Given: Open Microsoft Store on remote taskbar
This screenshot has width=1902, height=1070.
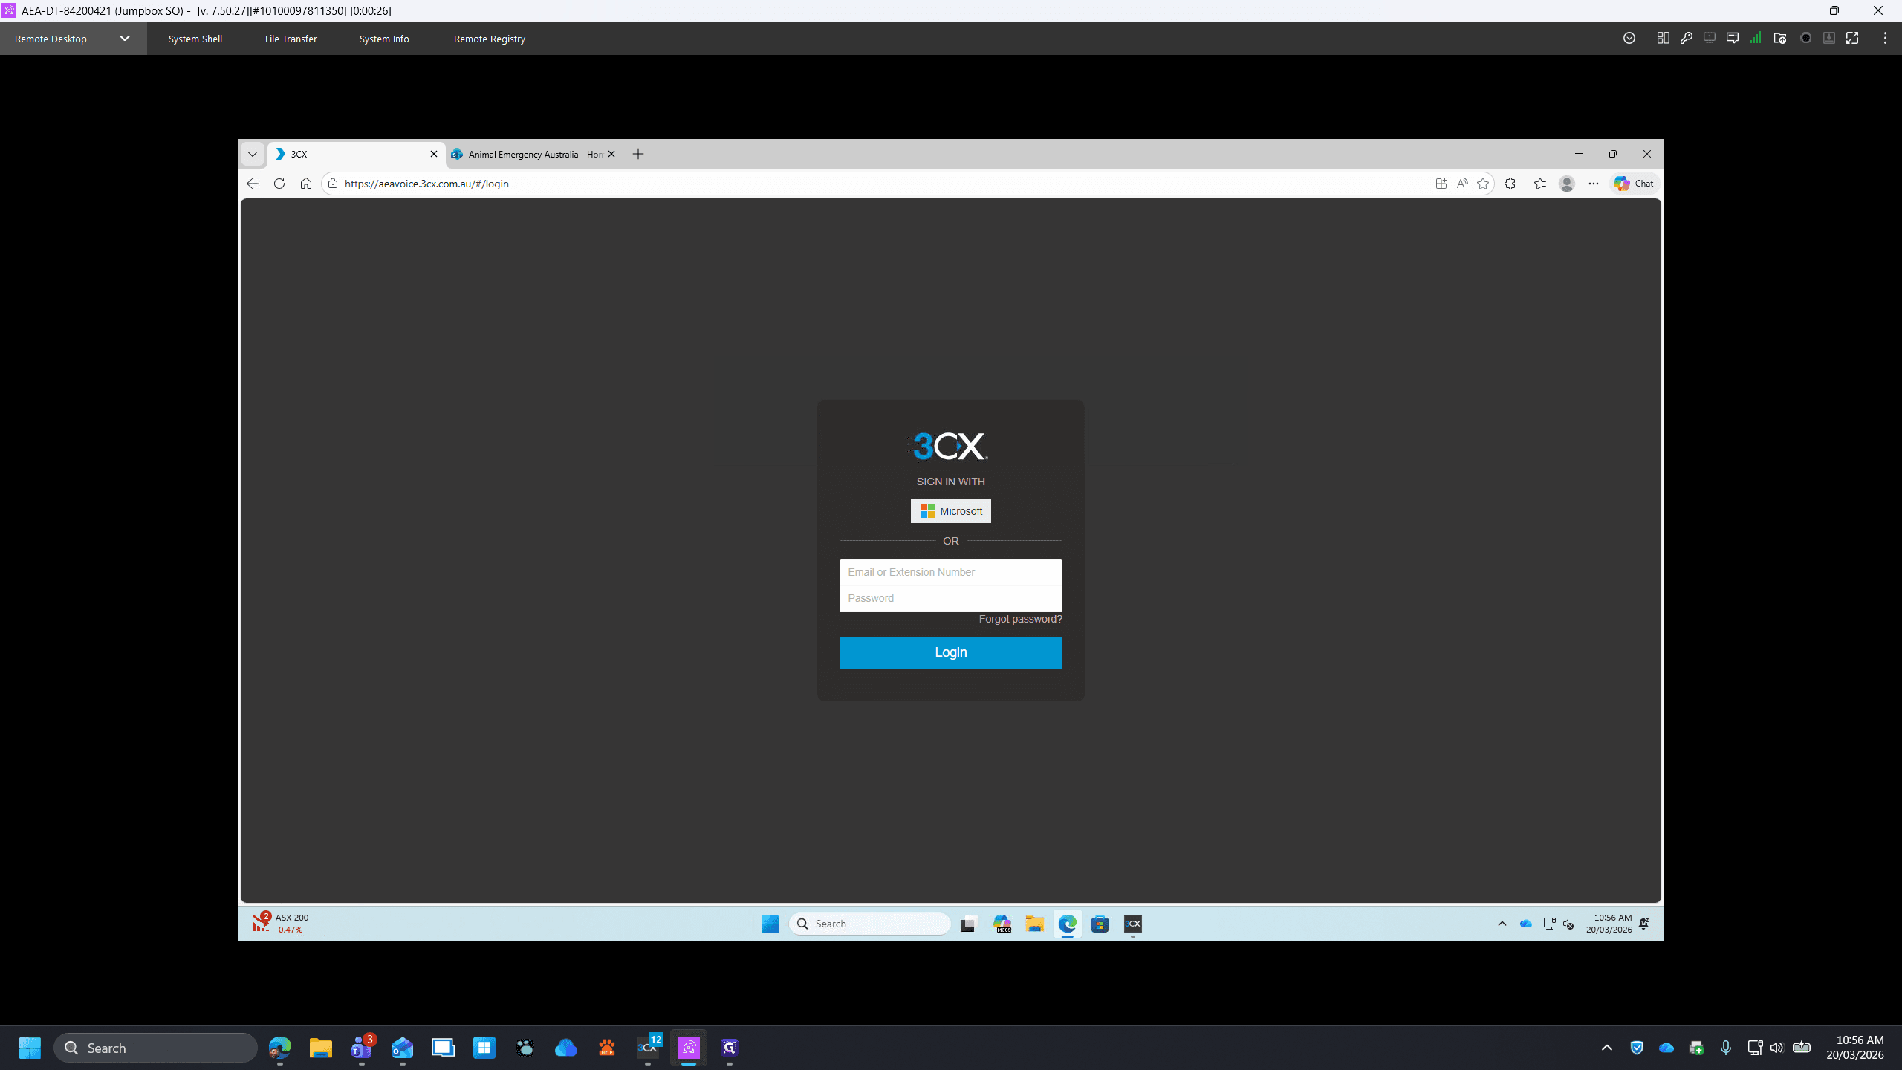Looking at the screenshot, I should point(1100,924).
